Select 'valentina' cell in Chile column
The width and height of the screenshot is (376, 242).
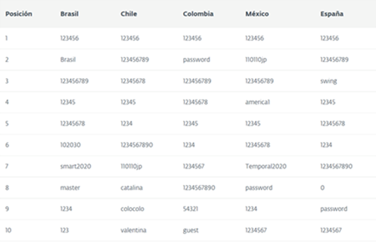133,231
